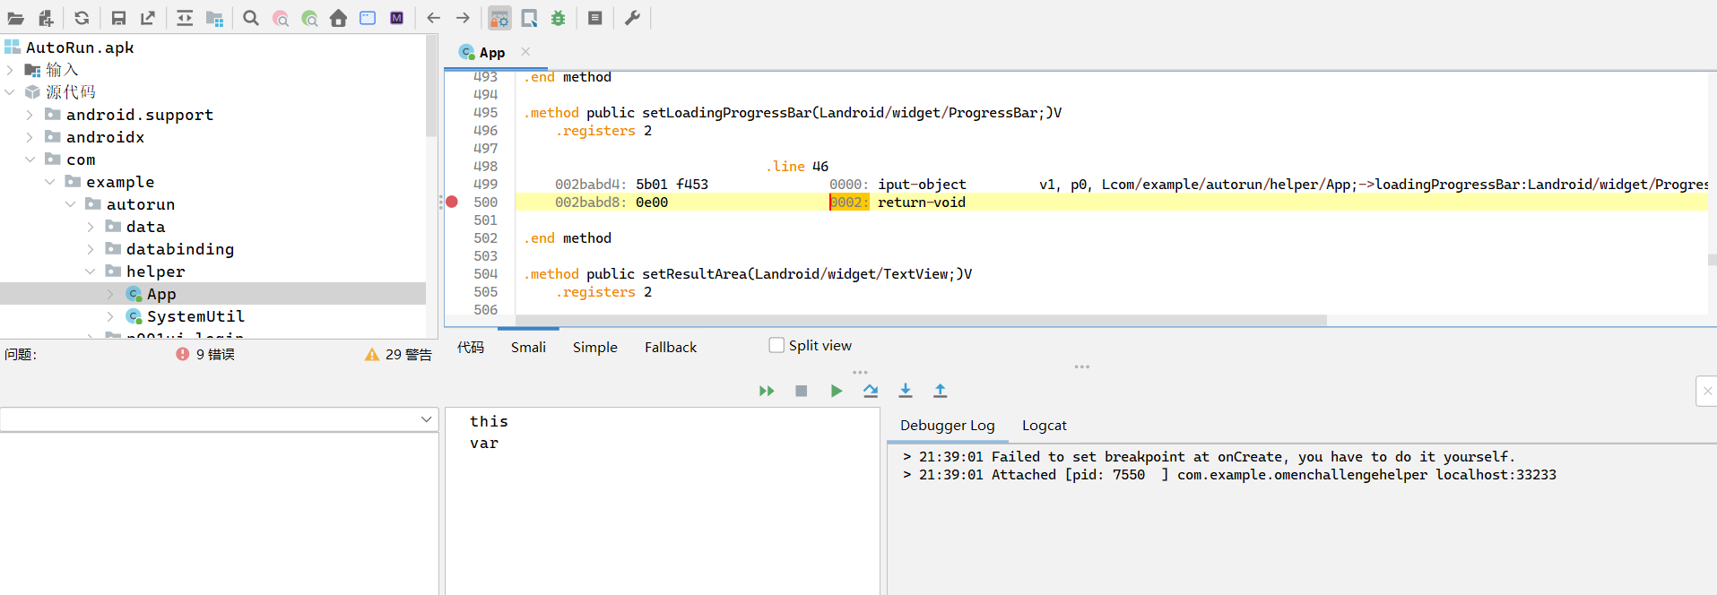Open the dropdown above the stack panel
Screen dimensions: 1717x595
click(427, 419)
